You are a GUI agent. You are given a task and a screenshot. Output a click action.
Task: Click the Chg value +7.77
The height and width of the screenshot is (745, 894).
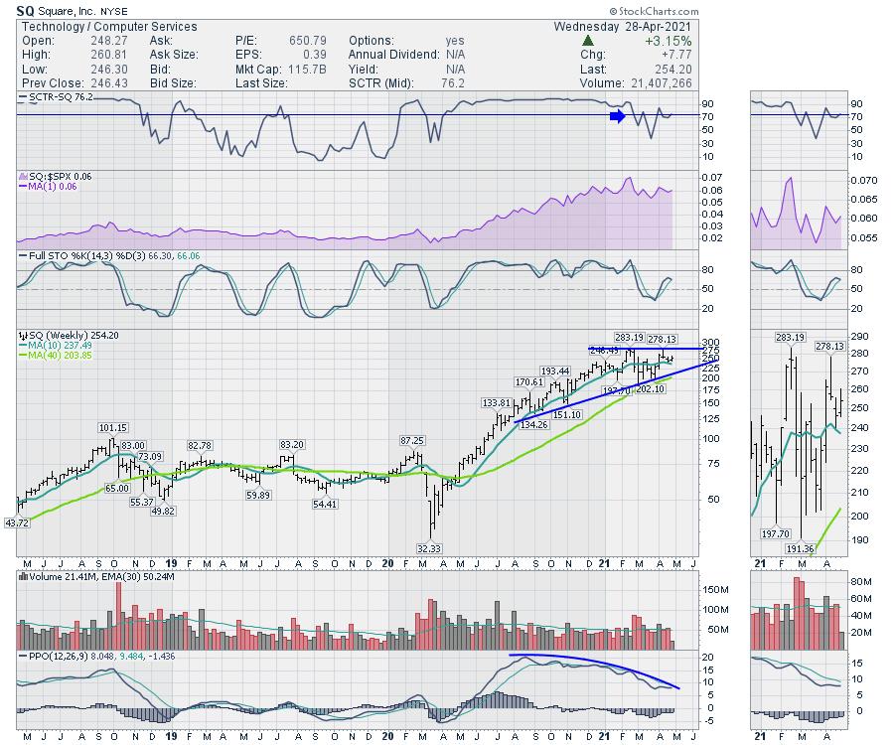pyautogui.click(x=676, y=55)
